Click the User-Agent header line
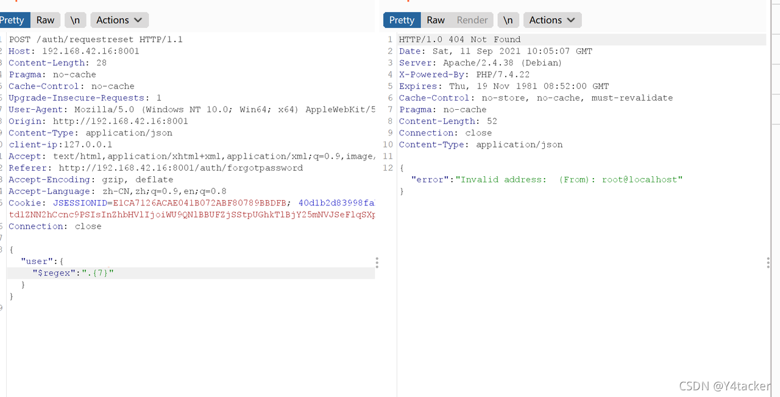Image resolution: width=780 pixels, height=397 pixels. click(192, 110)
